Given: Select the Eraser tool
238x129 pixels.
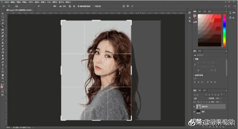Looking at the screenshot, I should [x=3, y=49].
